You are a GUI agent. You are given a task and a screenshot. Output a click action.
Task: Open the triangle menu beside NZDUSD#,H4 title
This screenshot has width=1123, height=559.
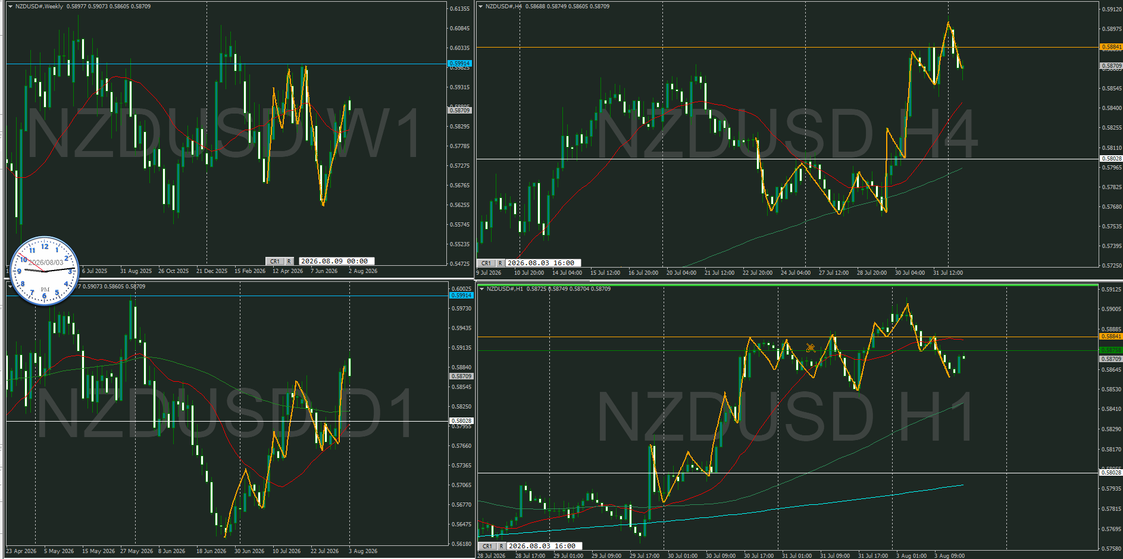click(480, 7)
